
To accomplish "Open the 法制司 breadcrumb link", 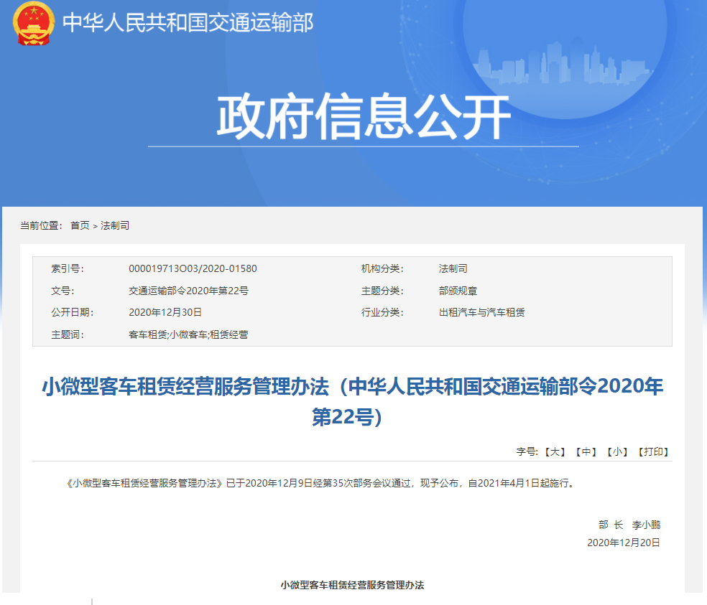I will pyautogui.click(x=115, y=225).
